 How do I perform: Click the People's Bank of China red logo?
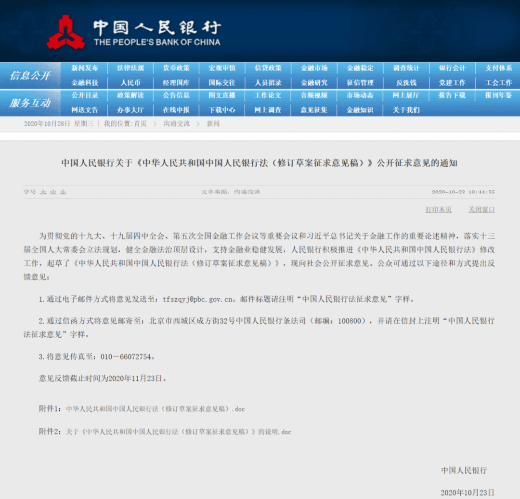click(65, 32)
